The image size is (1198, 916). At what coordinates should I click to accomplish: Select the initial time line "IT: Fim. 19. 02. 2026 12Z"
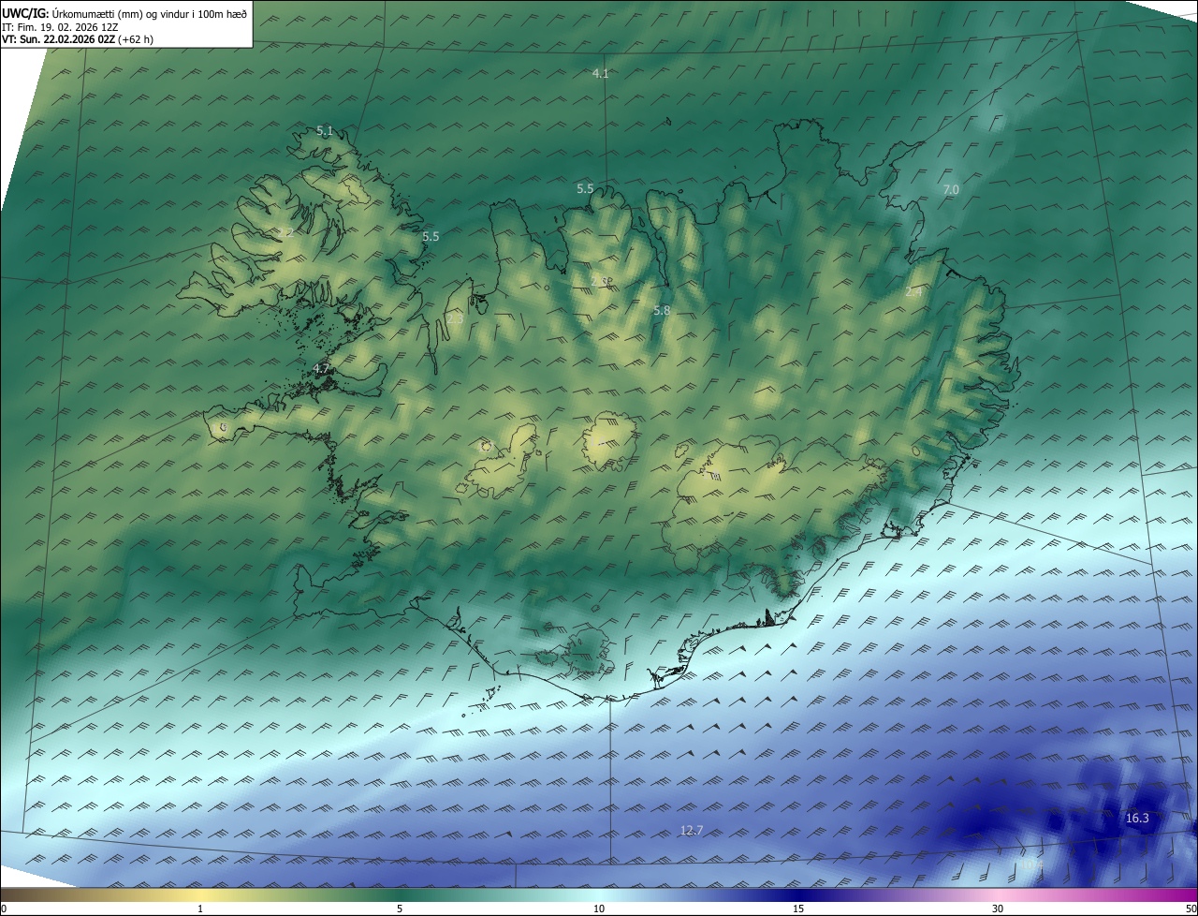click(62, 26)
